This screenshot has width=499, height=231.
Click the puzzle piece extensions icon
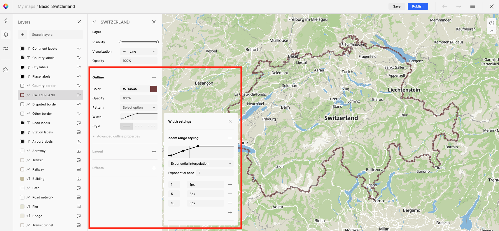(6, 70)
